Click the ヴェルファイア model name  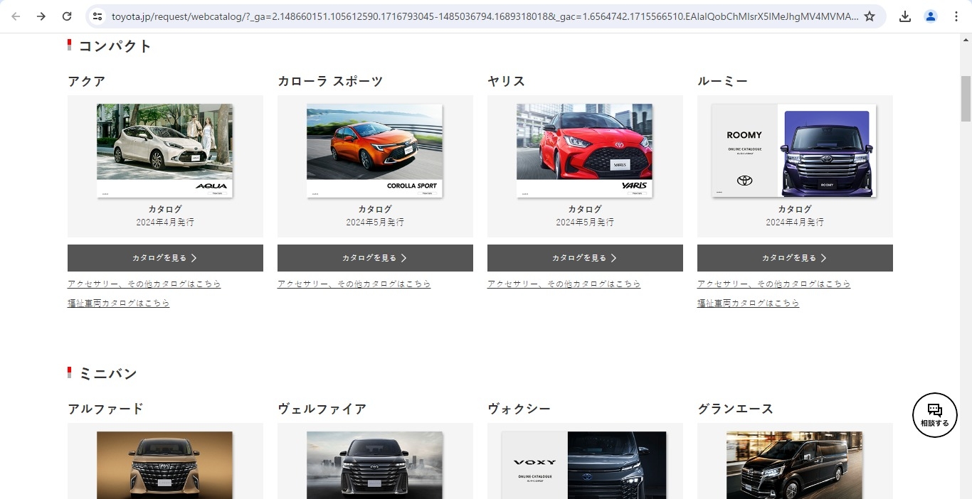pyautogui.click(x=322, y=409)
